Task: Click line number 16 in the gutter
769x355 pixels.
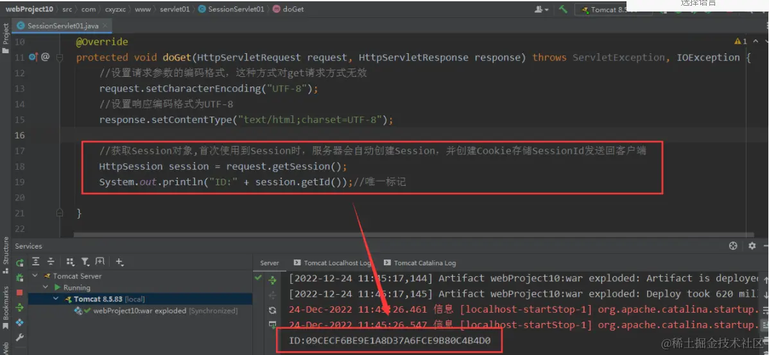Action: [x=20, y=135]
